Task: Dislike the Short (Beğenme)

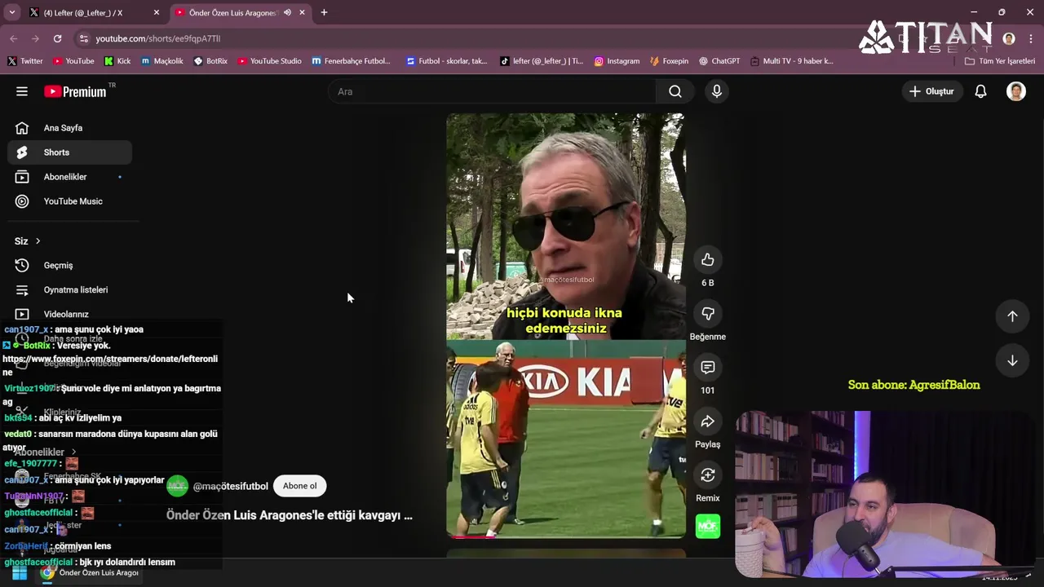Action: pos(708,314)
